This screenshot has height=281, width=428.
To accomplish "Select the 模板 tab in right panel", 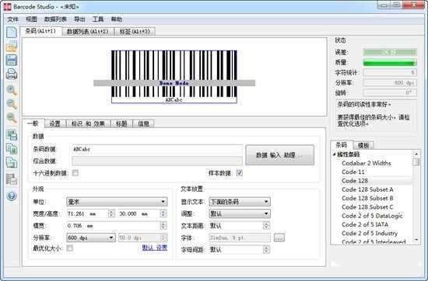I will coord(363,145).
